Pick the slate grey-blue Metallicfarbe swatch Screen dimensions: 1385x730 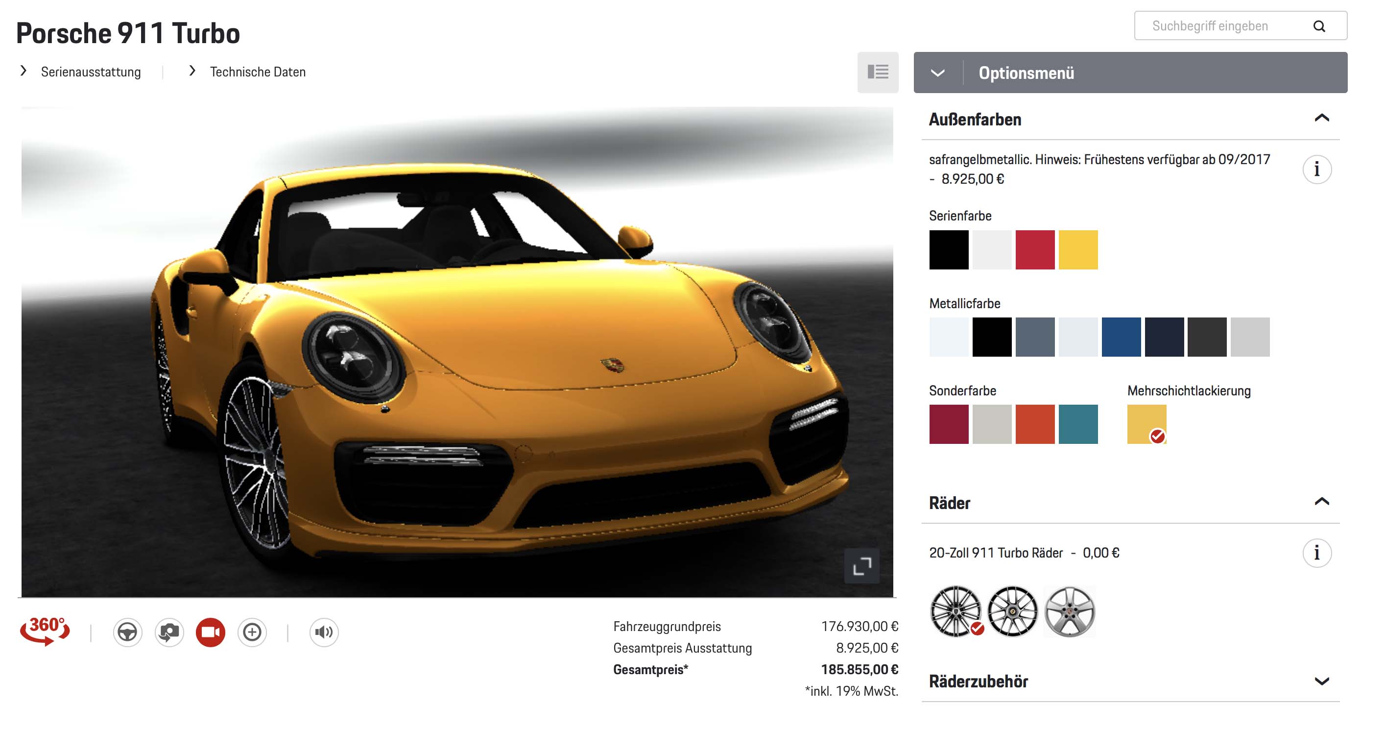pos(1035,337)
